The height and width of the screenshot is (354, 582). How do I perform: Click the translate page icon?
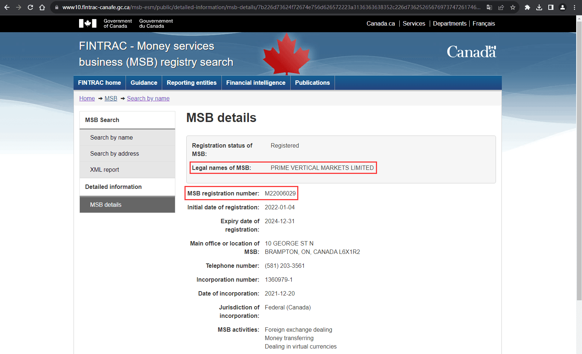coord(489,7)
